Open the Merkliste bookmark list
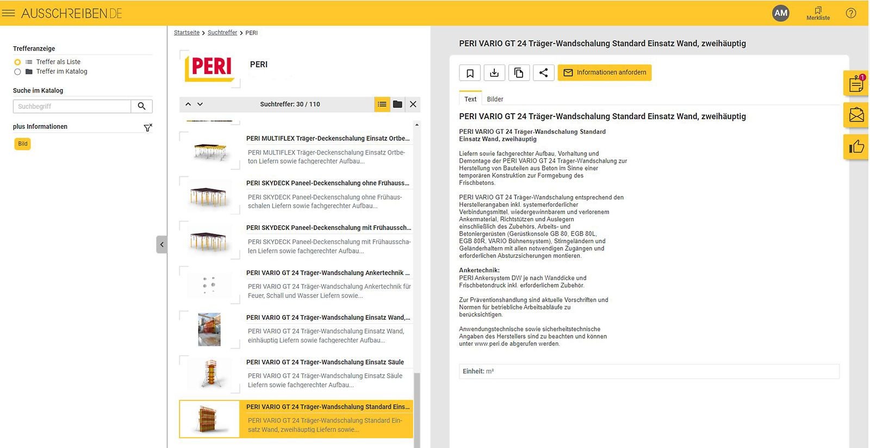 click(x=818, y=13)
